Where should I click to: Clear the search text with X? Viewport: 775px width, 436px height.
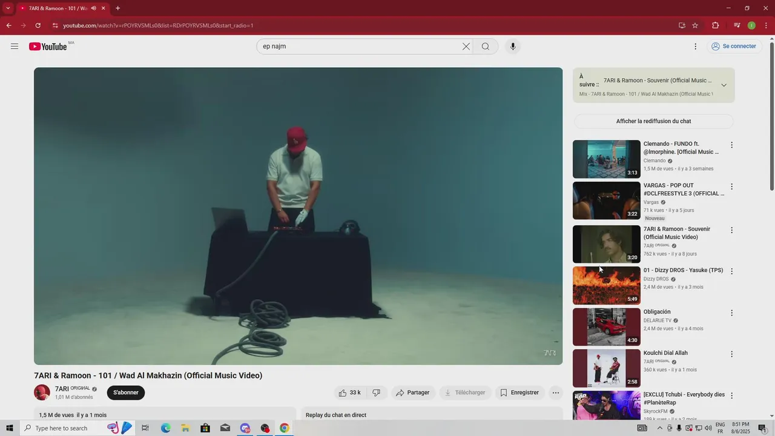tap(466, 47)
